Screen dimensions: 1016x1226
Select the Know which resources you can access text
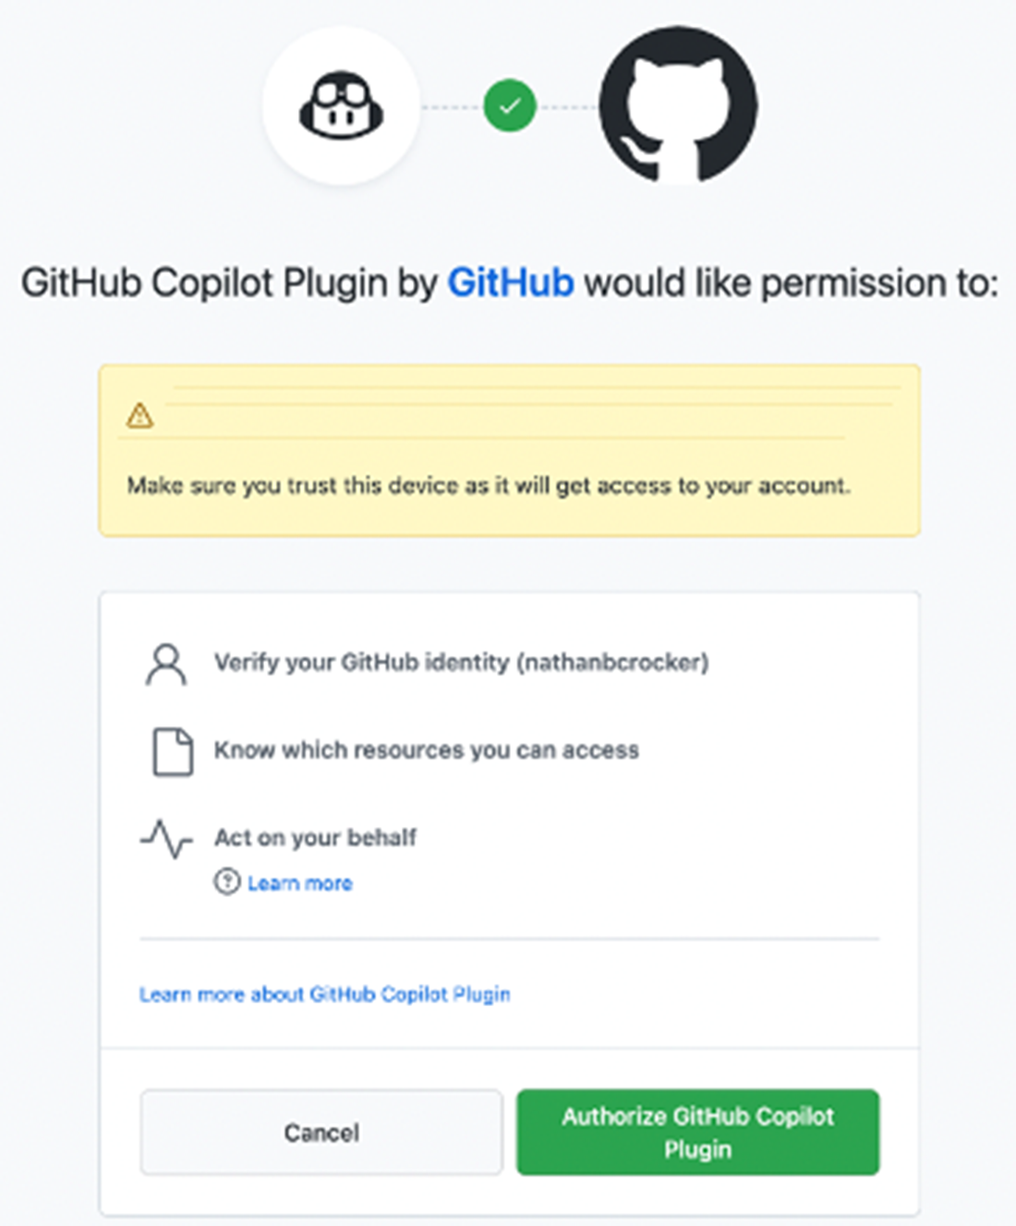coord(427,750)
